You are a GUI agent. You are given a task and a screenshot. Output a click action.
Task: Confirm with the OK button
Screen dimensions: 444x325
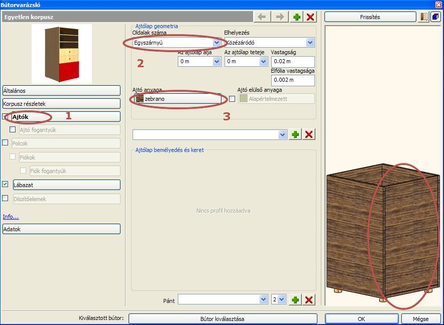tap(362, 319)
